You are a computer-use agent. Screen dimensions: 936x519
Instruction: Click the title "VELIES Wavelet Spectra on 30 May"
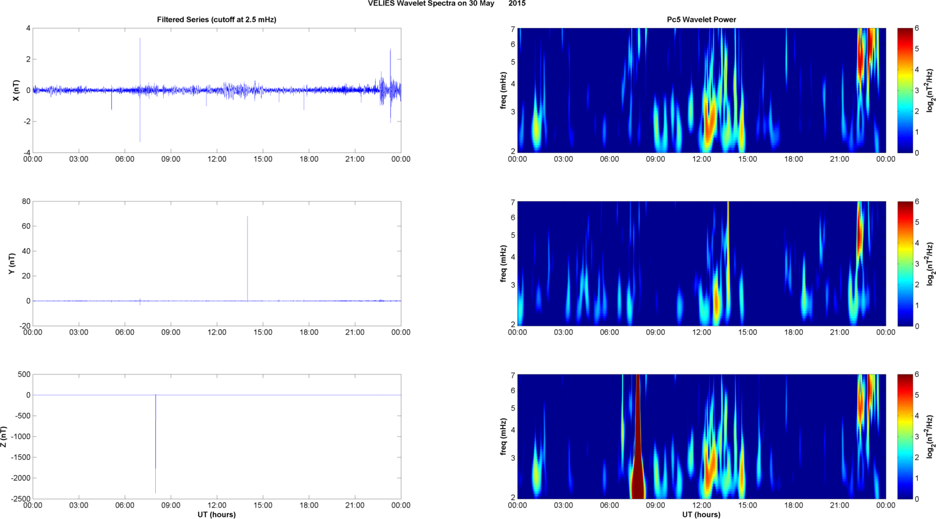[431, 4]
